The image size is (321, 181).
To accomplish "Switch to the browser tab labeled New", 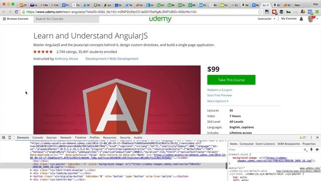I will [x=297, y=5].
